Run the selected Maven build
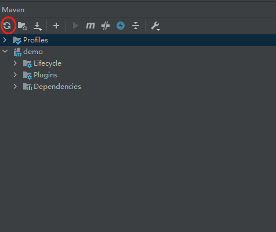 [x=75, y=26]
